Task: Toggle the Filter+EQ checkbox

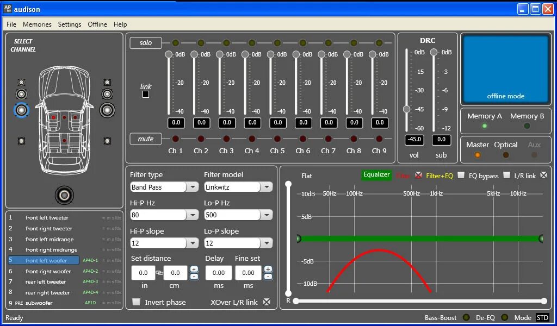Action: pyautogui.click(x=461, y=175)
